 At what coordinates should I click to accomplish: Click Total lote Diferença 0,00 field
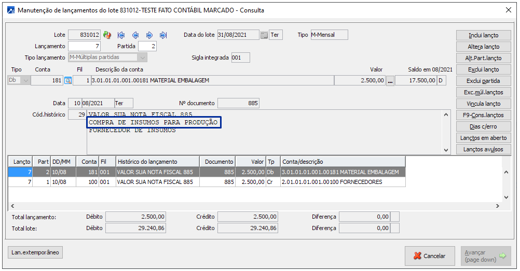pyautogui.click(x=364, y=228)
